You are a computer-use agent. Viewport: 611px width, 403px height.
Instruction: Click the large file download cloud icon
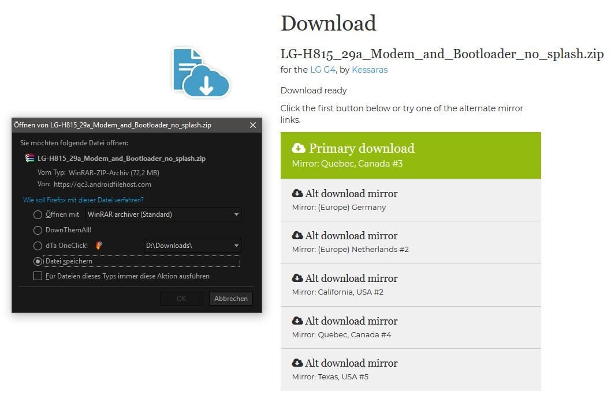pyautogui.click(x=200, y=72)
